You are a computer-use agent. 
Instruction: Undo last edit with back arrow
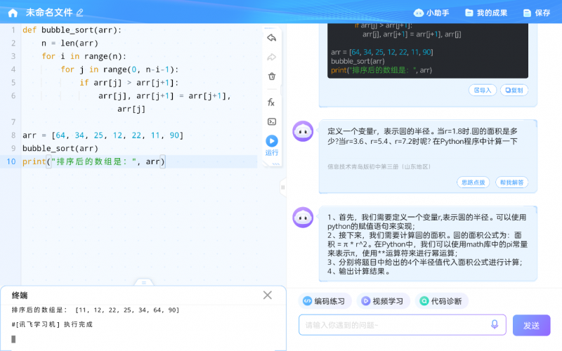point(272,38)
